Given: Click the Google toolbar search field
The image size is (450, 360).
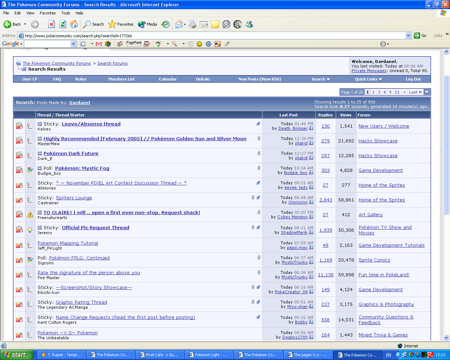Looking at the screenshot, I should pyautogui.click(x=47, y=44).
